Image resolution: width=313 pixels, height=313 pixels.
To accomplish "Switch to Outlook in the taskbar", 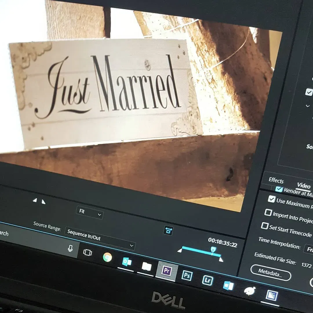I will point(127,262).
